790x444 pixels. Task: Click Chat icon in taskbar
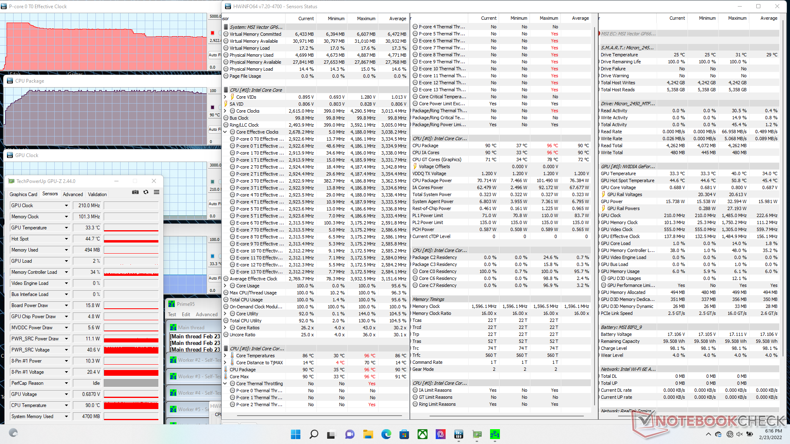point(350,434)
